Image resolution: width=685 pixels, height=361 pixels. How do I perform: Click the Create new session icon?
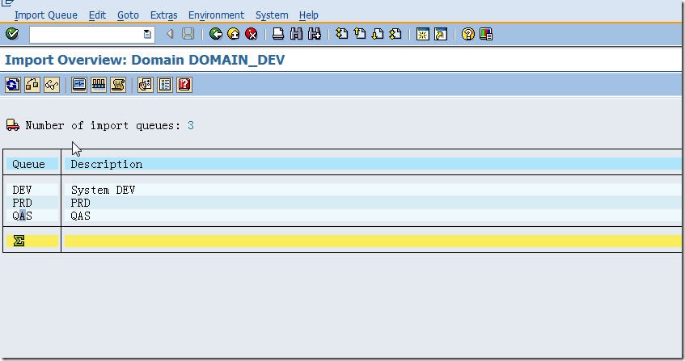(x=422, y=34)
